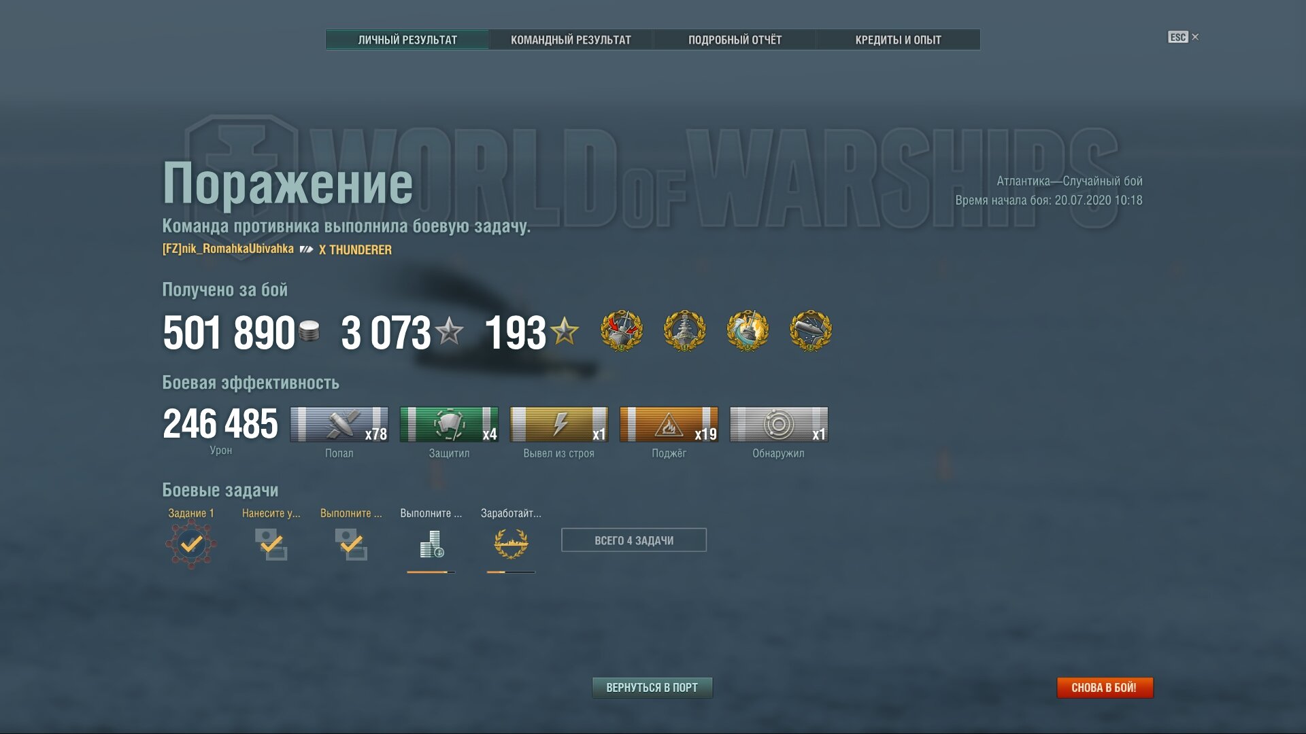Select the completed Выполните mission checkmark icon
1306x734 pixels.
click(351, 544)
